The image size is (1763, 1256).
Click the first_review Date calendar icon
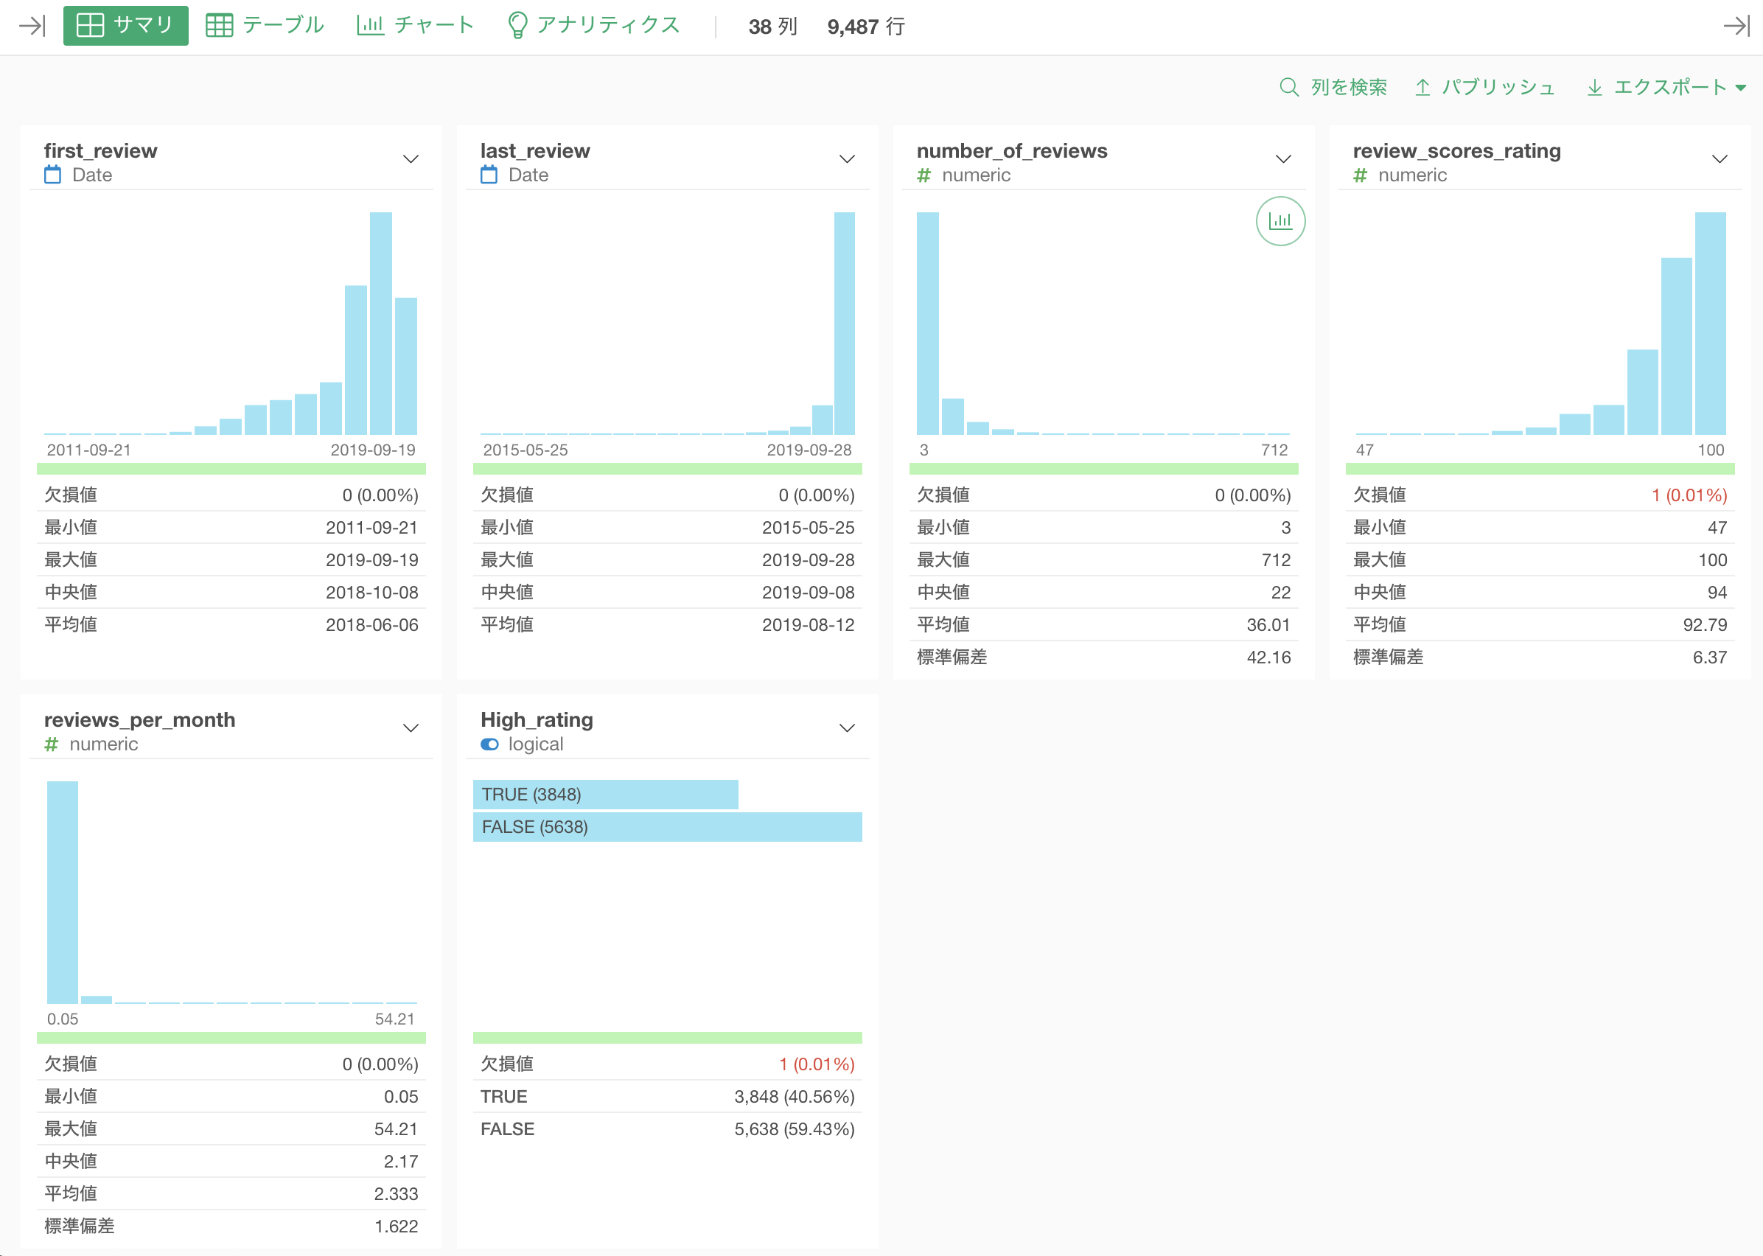52,175
